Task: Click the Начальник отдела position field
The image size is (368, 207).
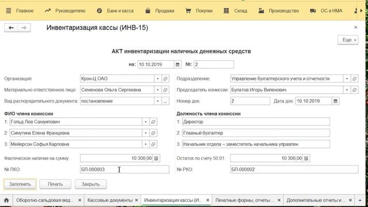Action: [256, 144]
